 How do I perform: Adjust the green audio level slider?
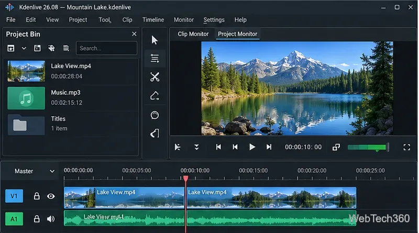[368, 147]
